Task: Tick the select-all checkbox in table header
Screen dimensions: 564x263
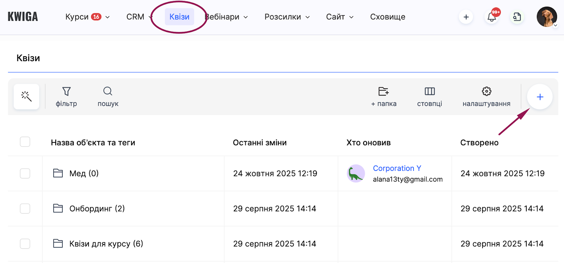Action: (25, 142)
